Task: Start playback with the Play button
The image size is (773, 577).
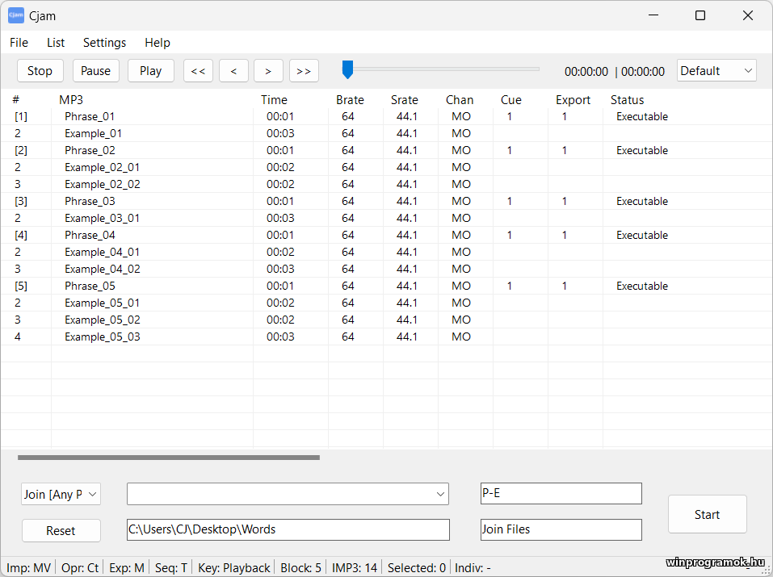Action: click(x=150, y=71)
